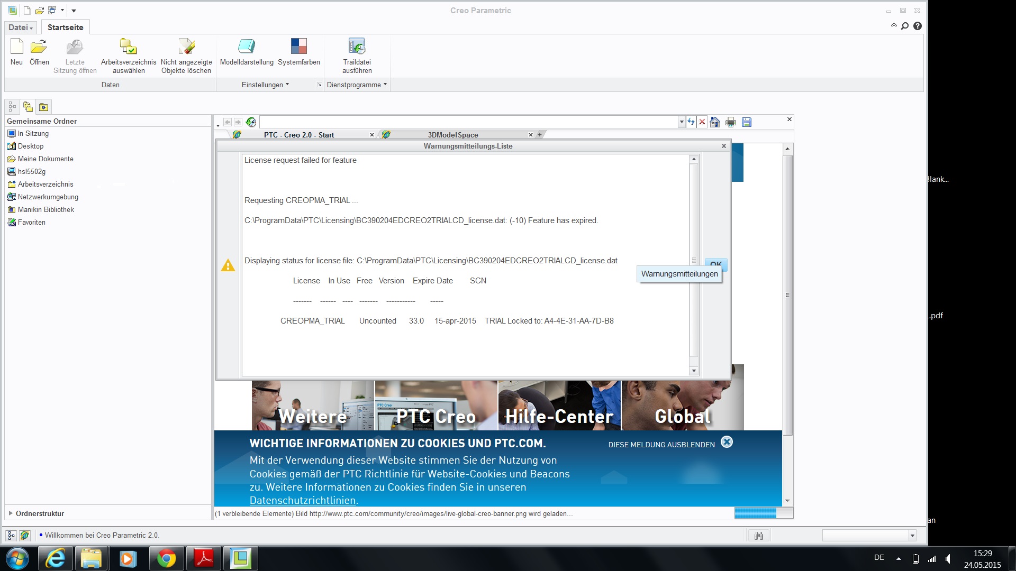
Task: Click into the browser address field
Action: (x=468, y=122)
